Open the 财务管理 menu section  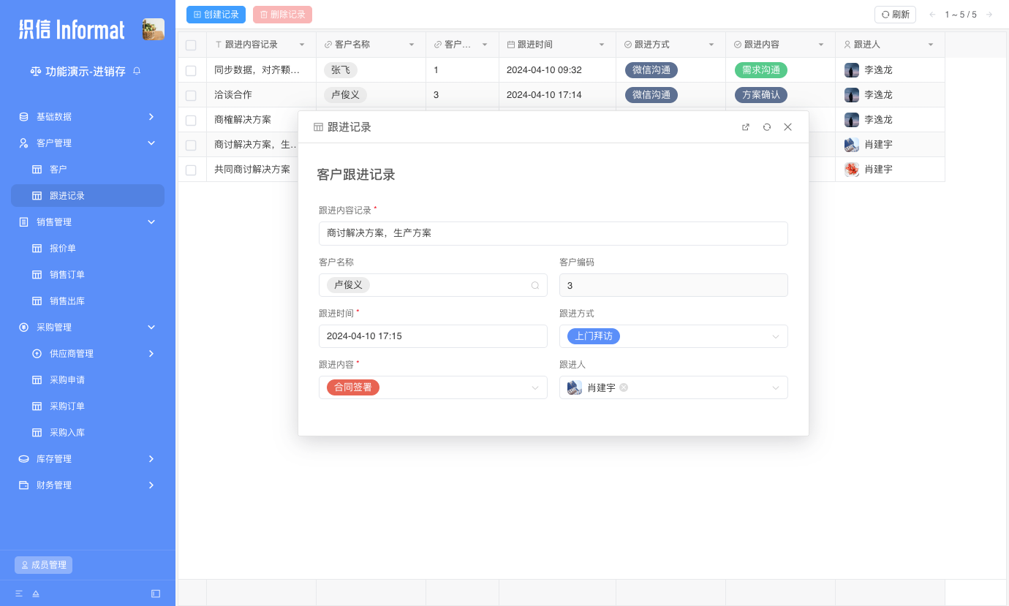(x=87, y=485)
